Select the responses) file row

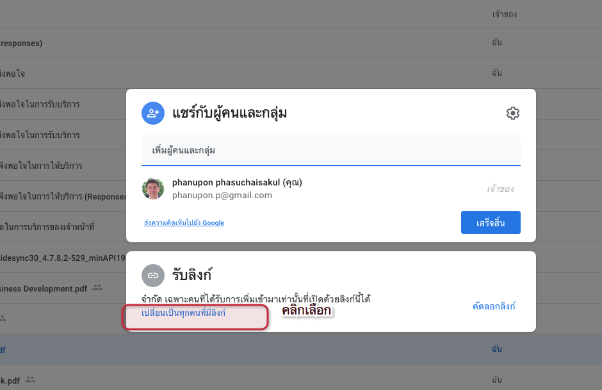point(301,43)
